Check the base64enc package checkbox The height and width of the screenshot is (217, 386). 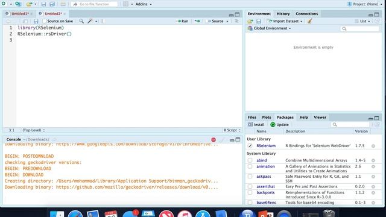pos(250,203)
